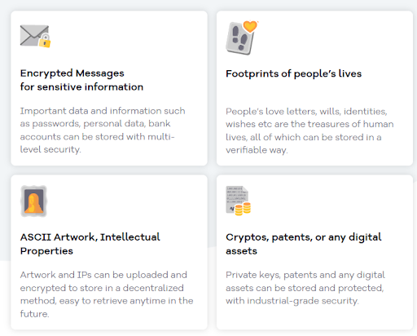Tap the orange heart badge above footprints
Image resolution: width=417 pixels, height=336 pixels.
(x=250, y=26)
